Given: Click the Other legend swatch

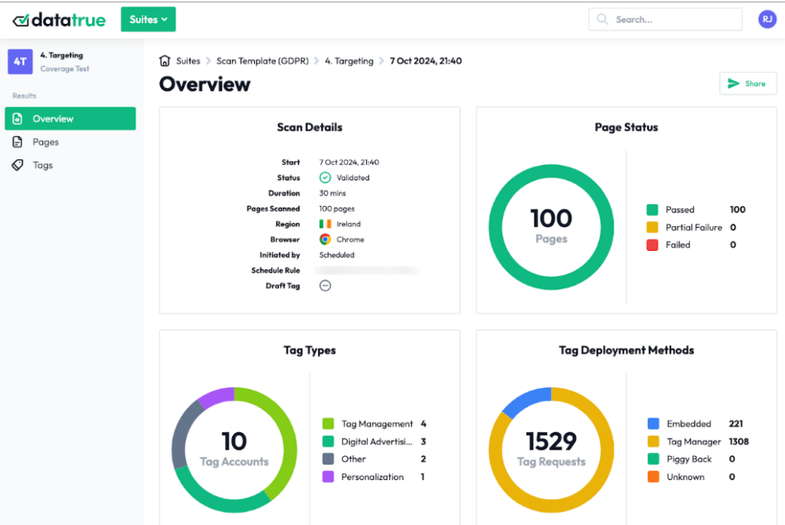Looking at the screenshot, I should pyautogui.click(x=328, y=458).
